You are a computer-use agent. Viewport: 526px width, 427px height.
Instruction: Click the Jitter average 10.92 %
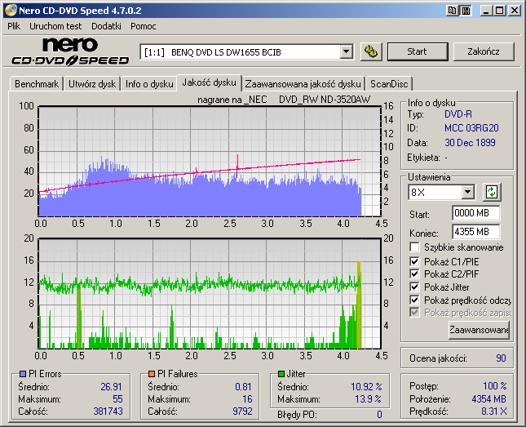tap(366, 387)
